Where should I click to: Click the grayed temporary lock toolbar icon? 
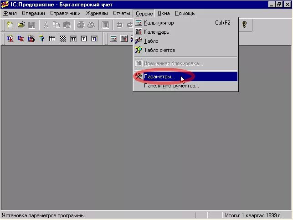(105, 25)
